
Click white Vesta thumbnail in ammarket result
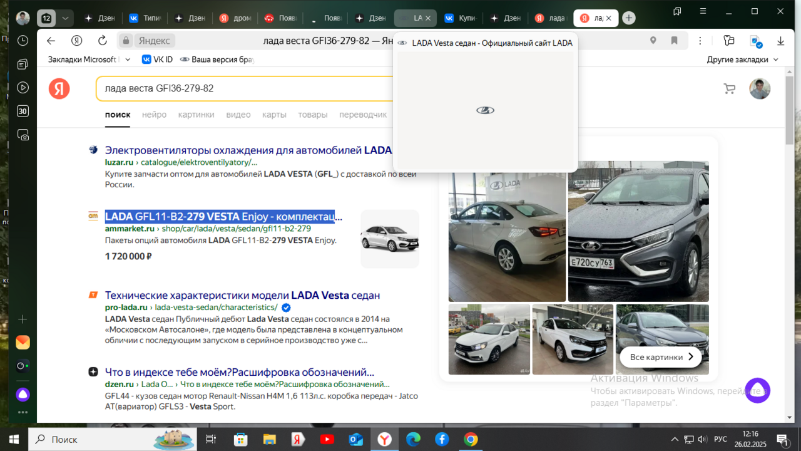pos(390,239)
